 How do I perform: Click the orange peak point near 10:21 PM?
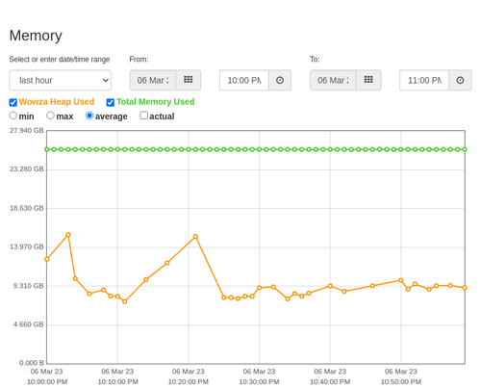point(195,237)
